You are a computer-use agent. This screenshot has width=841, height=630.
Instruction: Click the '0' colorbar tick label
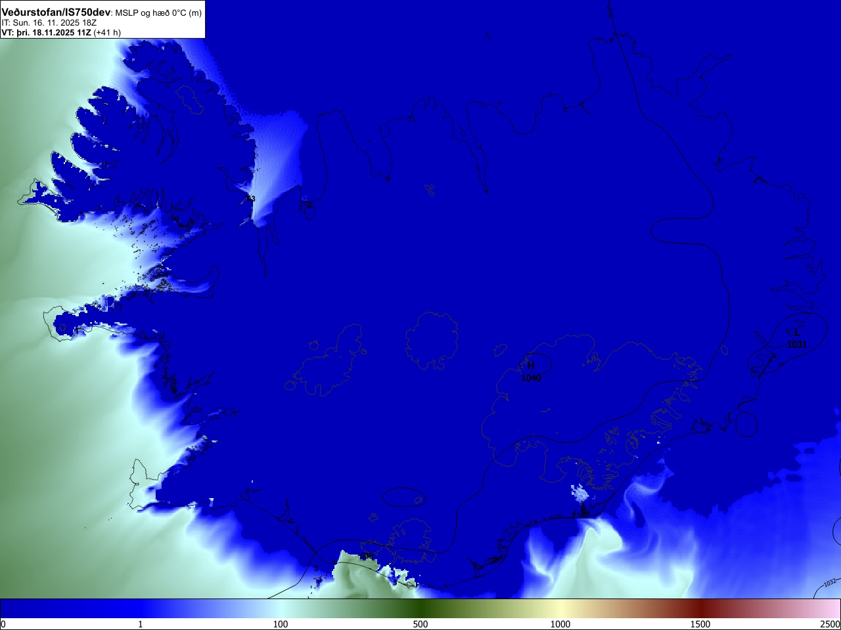tap(3, 624)
